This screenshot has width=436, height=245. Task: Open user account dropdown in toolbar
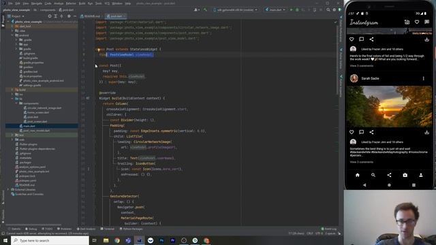pos(197,10)
